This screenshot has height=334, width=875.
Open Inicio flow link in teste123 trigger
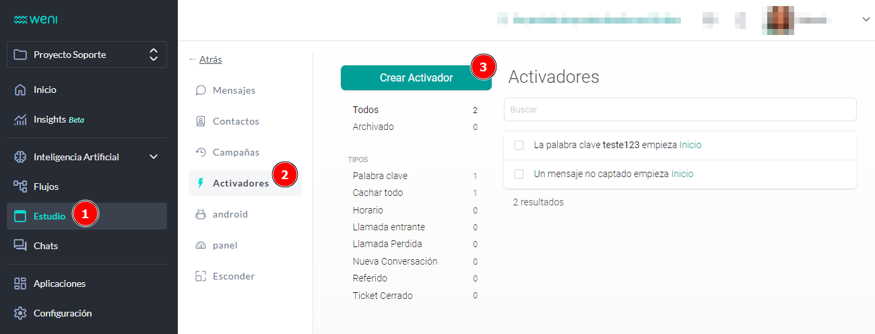tap(690, 145)
